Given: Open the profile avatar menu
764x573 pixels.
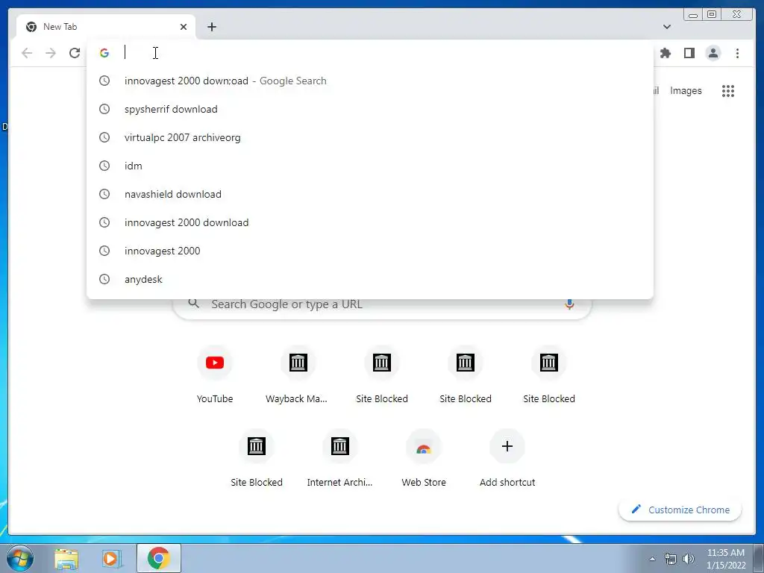Looking at the screenshot, I should coord(713,53).
